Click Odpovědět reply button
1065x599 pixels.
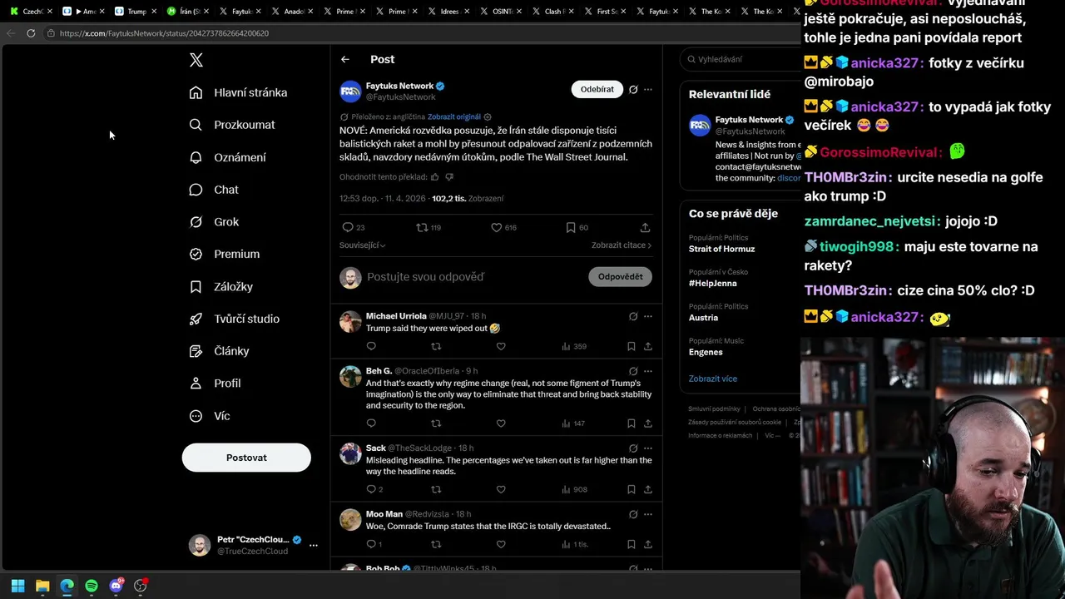click(620, 276)
